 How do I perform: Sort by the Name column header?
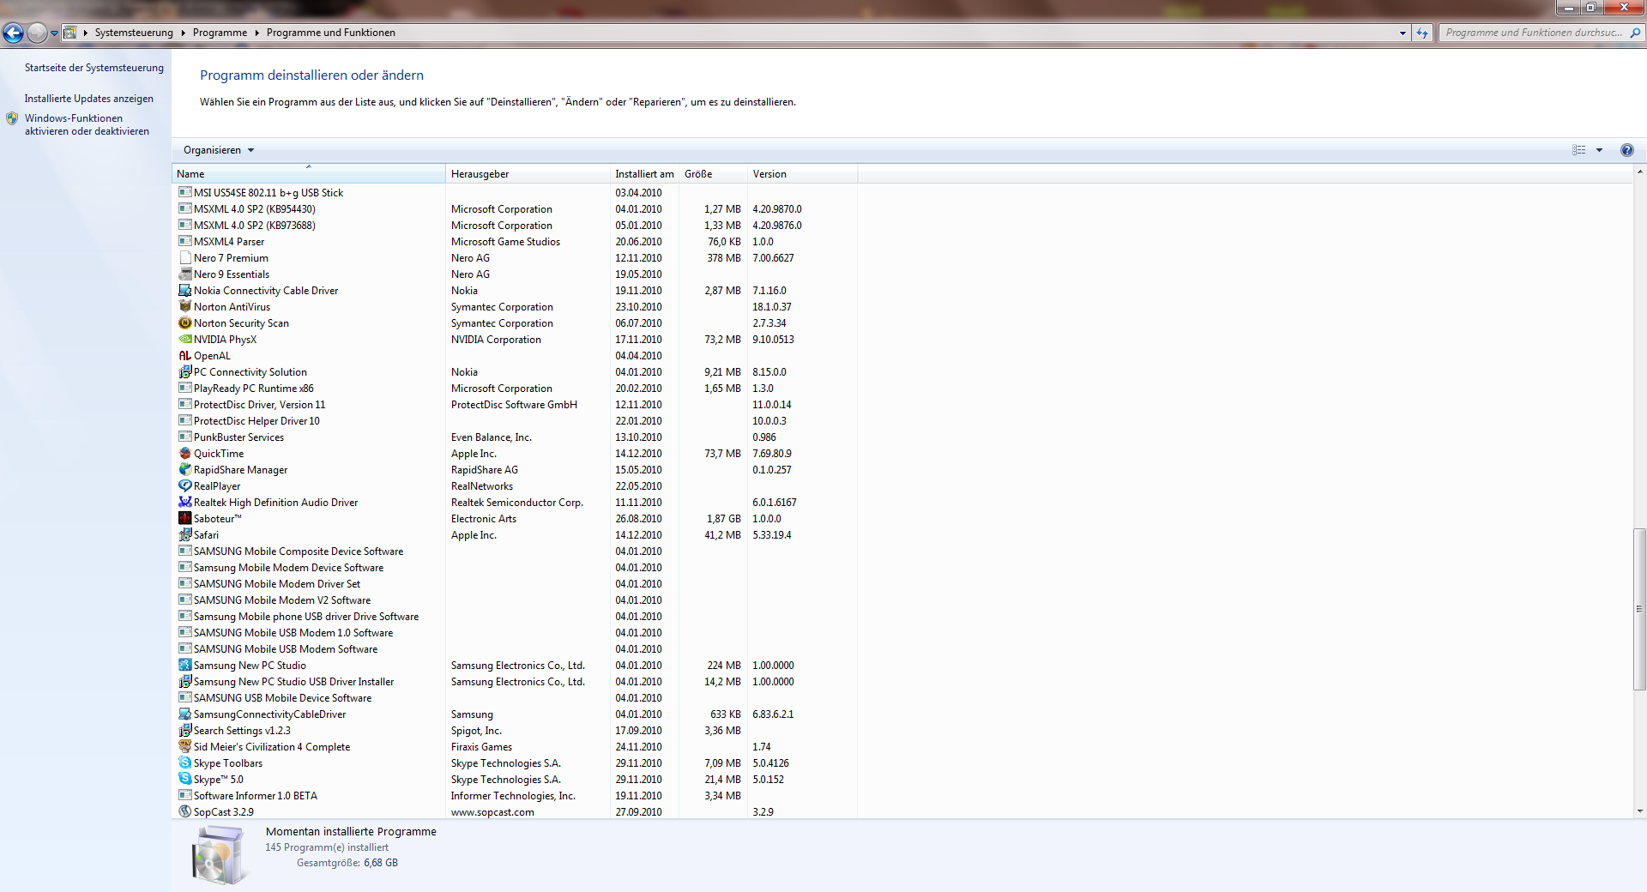309,174
